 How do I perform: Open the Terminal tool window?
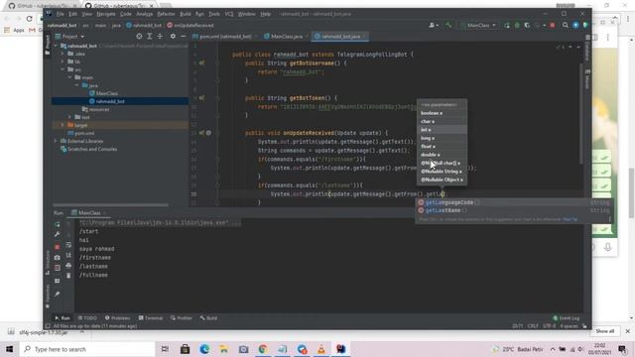click(150, 318)
